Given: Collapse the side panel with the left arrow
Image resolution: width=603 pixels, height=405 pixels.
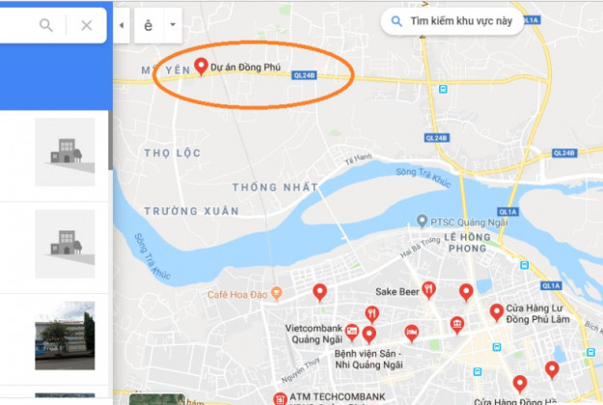Looking at the screenshot, I should coord(122,25).
